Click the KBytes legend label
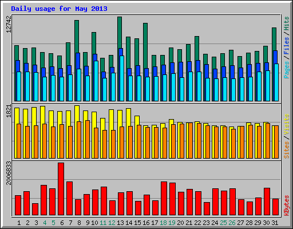This screenshot has height=229, width=293. click(x=286, y=206)
